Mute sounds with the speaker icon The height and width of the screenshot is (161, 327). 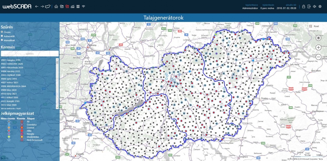(314, 7)
